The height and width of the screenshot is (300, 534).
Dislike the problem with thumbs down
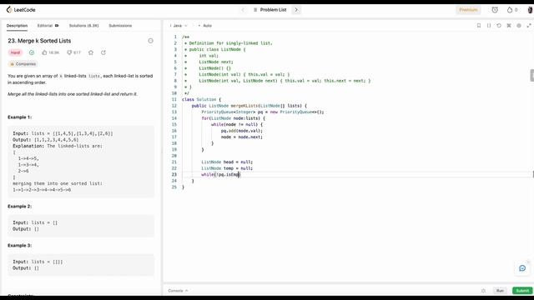tap(73, 52)
